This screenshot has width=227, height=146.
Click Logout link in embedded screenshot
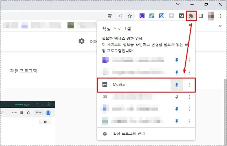click(x=27, y=104)
